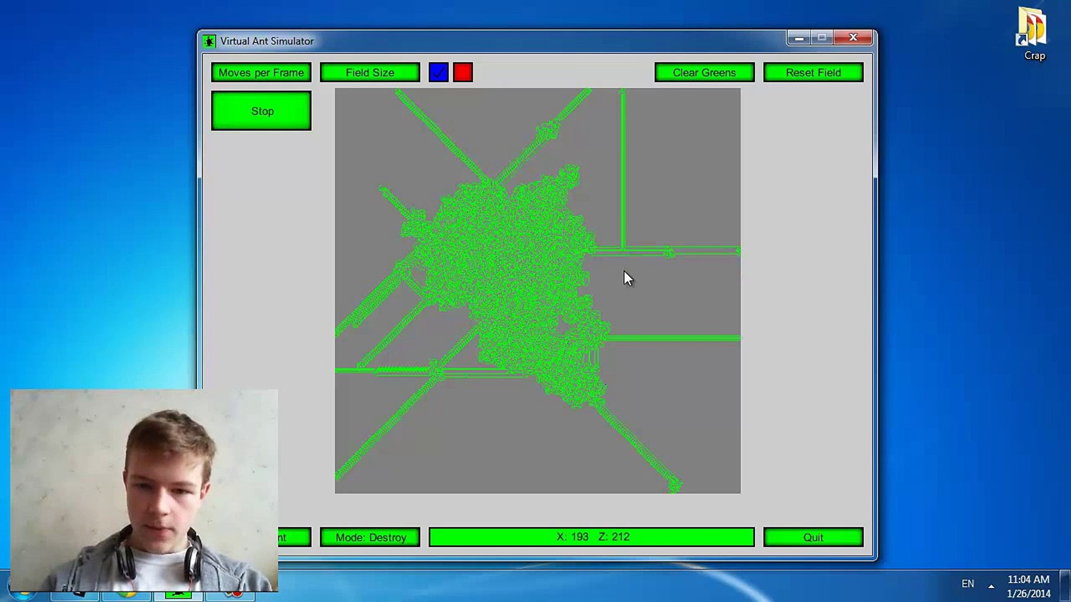Click the Show Desktop strip on taskbar
This screenshot has height=602, width=1071.
pyautogui.click(x=1065, y=586)
